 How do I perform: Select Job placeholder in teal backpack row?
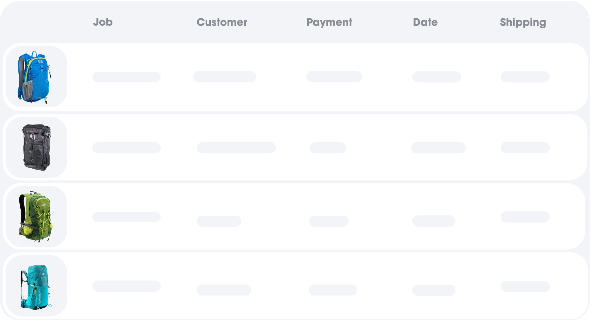click(x=126, y=286)
